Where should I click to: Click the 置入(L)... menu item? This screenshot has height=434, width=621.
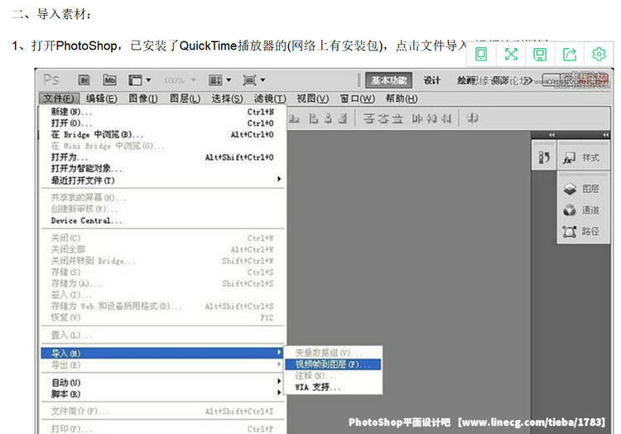click(x=162, y=335)
